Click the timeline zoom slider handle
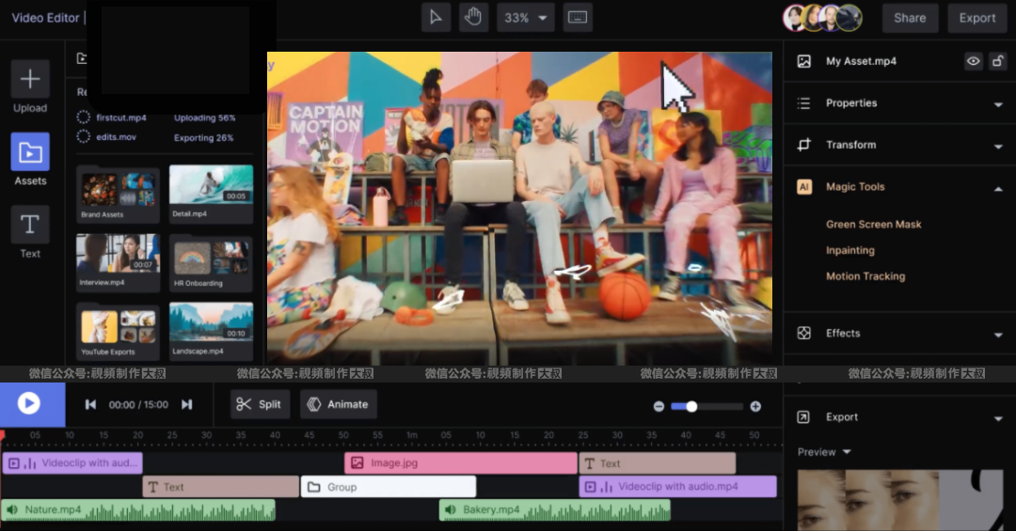Image resolution: width=1016 pixels, height=531 pixels. (x=691, y=406)
